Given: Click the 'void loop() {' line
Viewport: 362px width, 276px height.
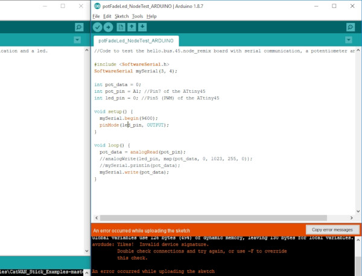Looking at the screenshot, I should click(112, 145).
